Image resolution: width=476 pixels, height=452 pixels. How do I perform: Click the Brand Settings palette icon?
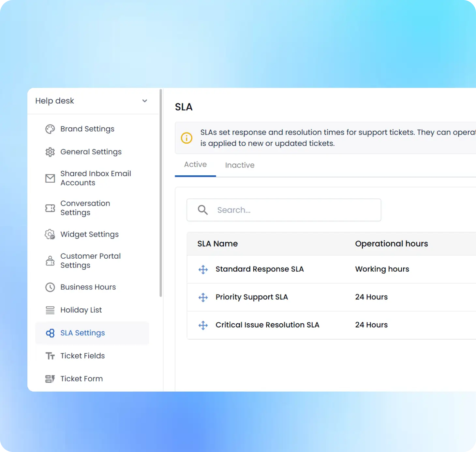(x=50, y=129)
